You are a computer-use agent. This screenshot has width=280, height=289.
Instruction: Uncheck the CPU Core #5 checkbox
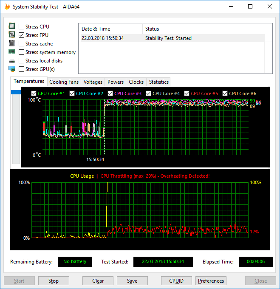pyautogui.click(x=187, y=93)
